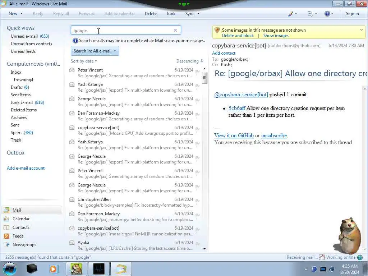Open the Spam folder
The height and width of the screenshot is (276, 368).
[22, 133]
